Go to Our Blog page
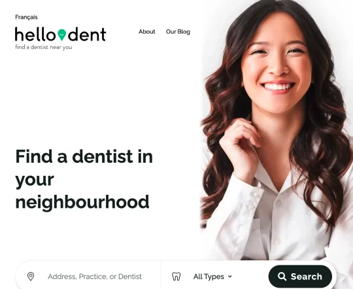This screenshot has width=353, height=289. click(x=178, y=32)
